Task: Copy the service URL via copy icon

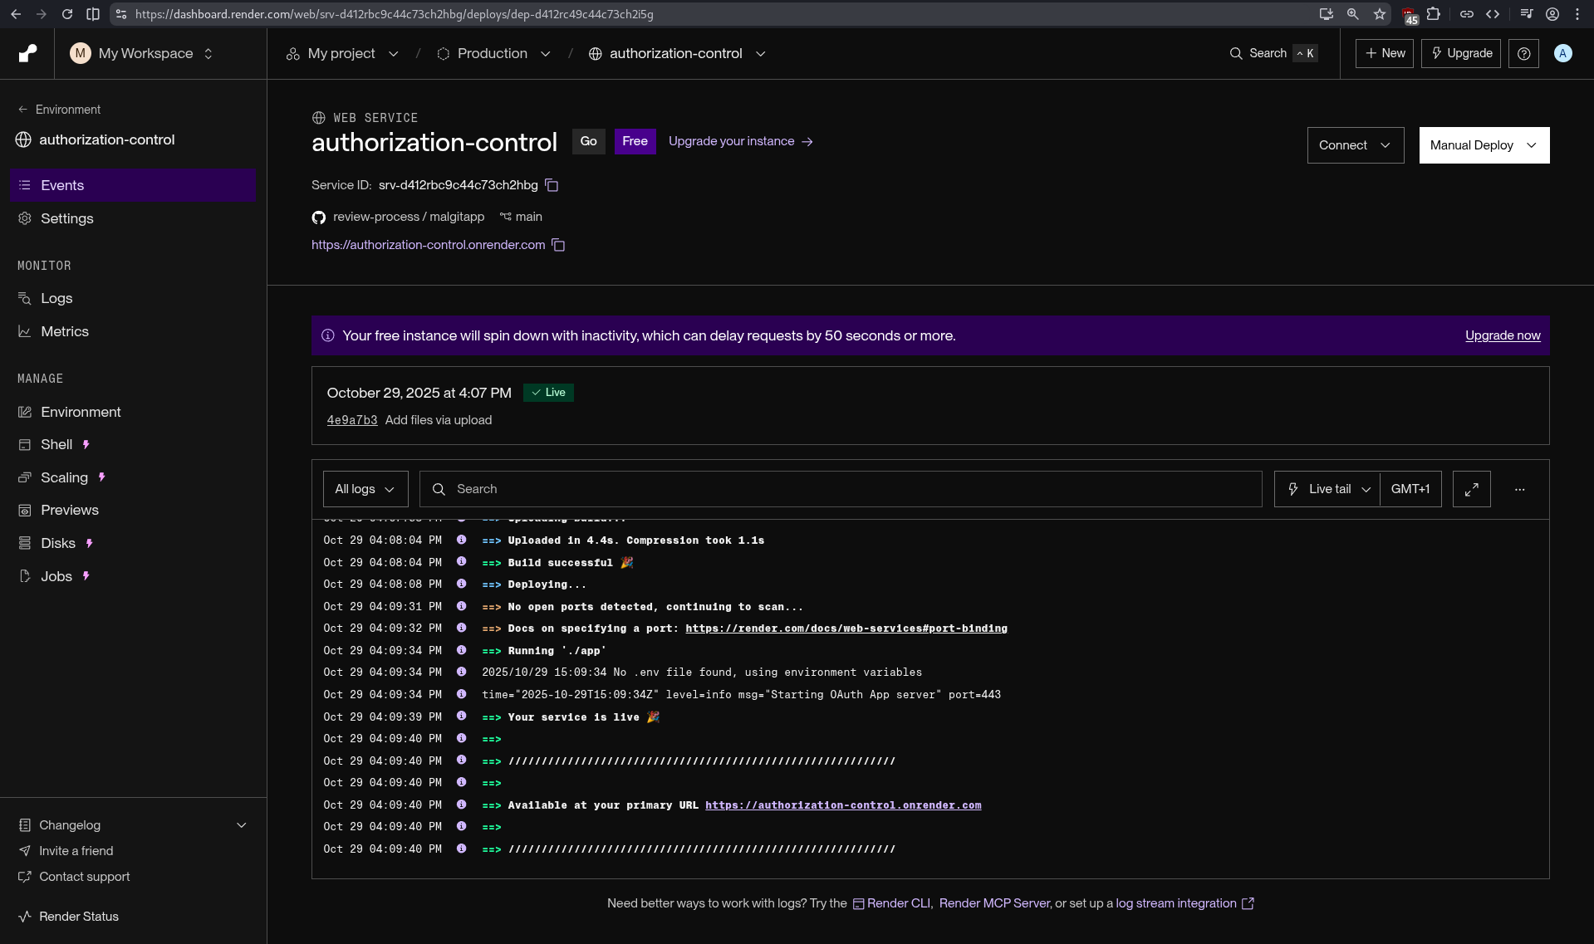Action: (557, 245)
